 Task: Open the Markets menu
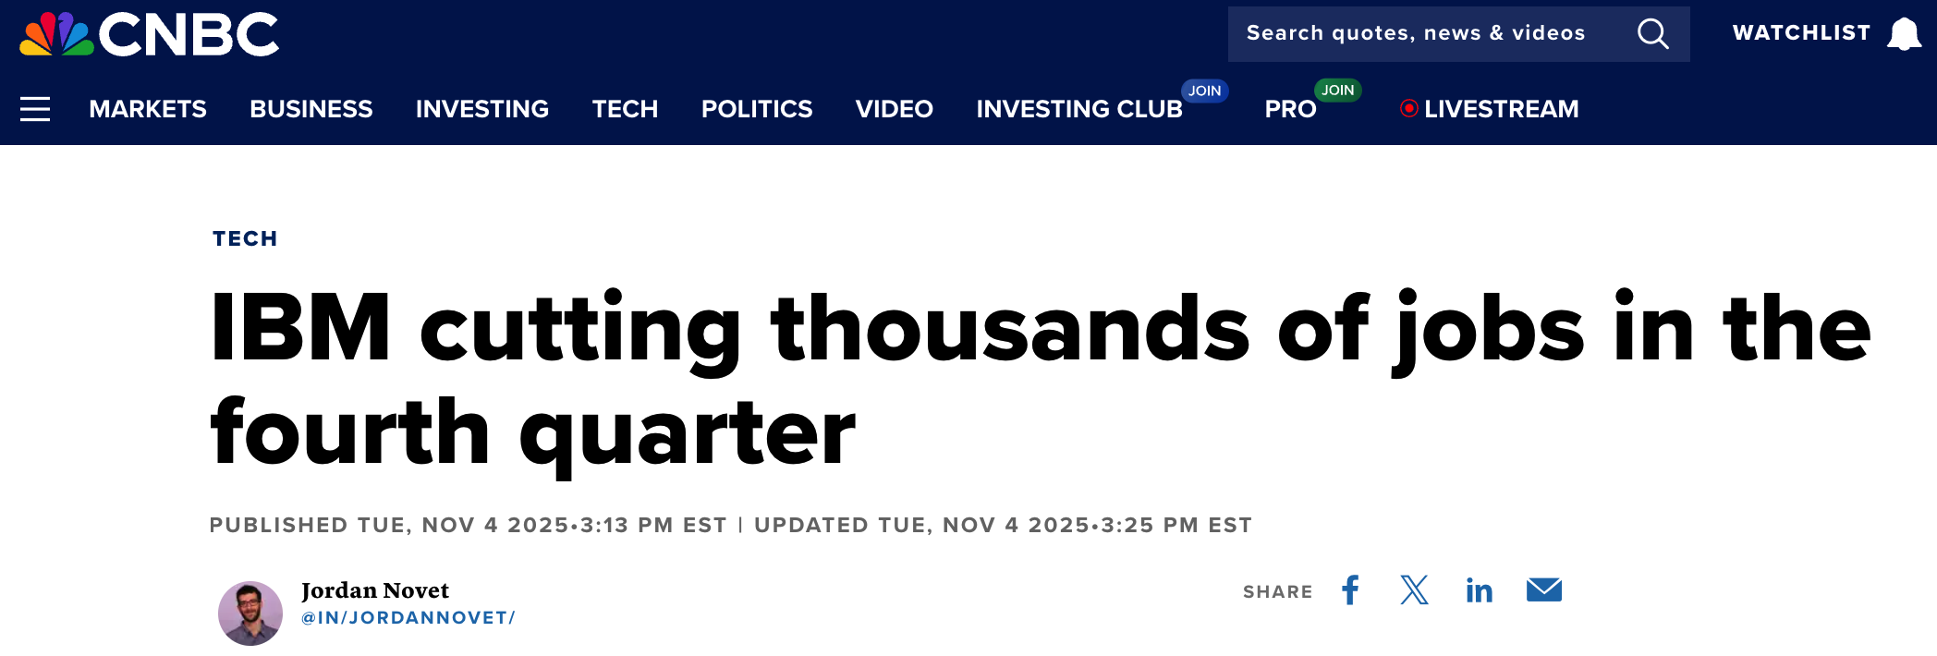click(148, 109)
